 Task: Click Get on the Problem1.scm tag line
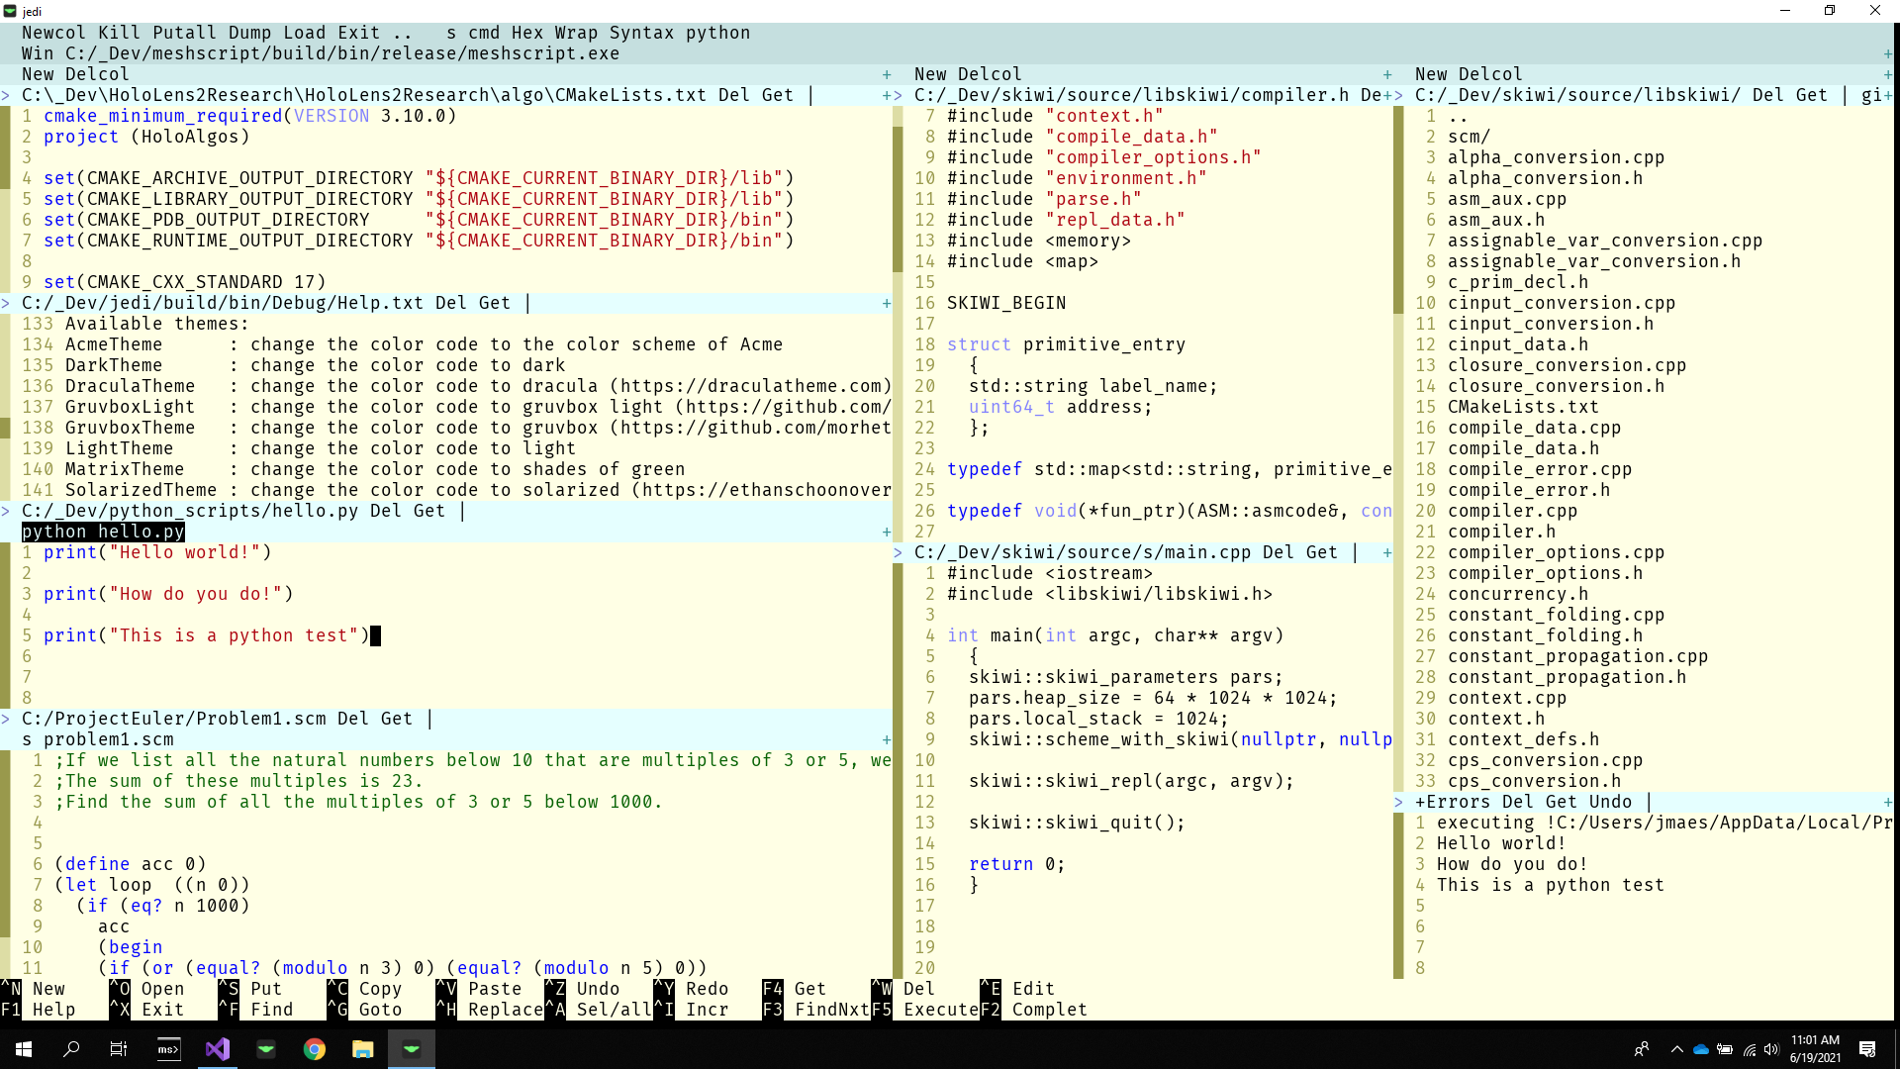397,719
